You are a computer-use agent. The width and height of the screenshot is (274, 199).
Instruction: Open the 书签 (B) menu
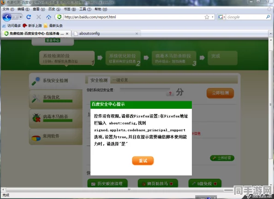[70, 9]
